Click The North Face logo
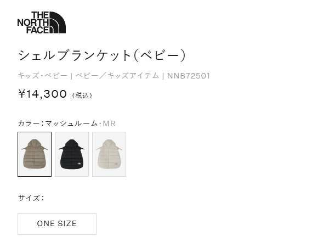This screenshot has height=247, width=329. click(x=42, y=23)
